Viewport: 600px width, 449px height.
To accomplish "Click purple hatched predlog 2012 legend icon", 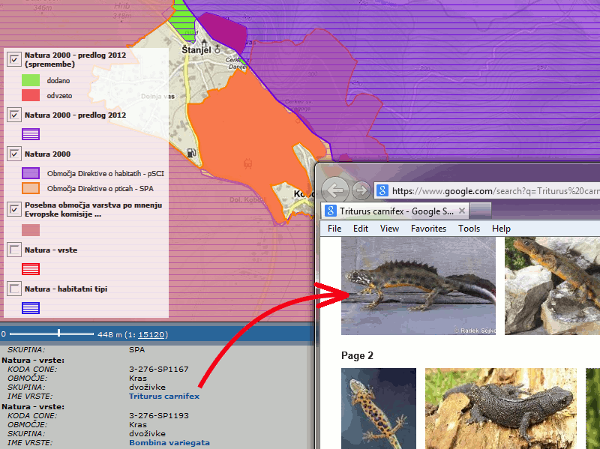I will (31, 134).
